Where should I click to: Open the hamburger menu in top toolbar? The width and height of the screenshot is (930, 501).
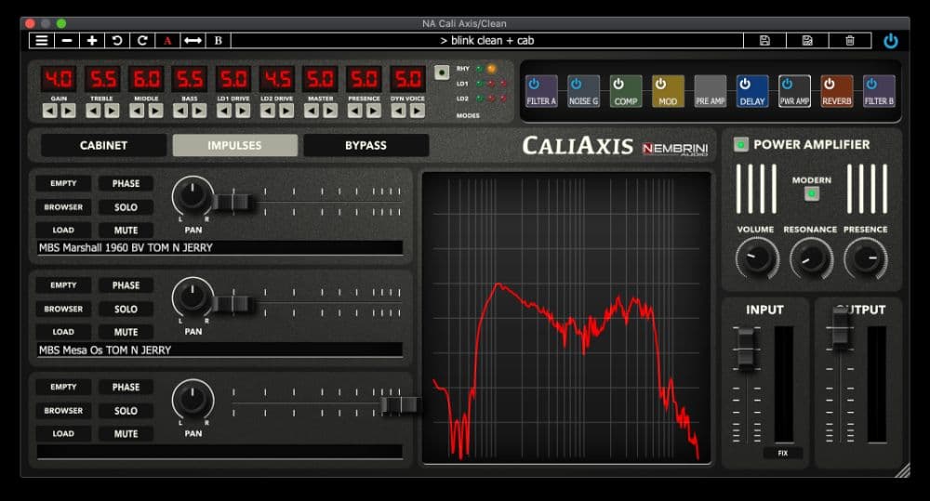coord(42,40)
